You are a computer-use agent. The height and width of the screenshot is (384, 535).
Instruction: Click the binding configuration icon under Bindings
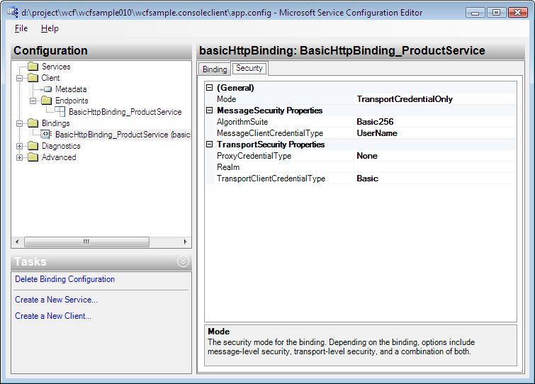(47, 135)
